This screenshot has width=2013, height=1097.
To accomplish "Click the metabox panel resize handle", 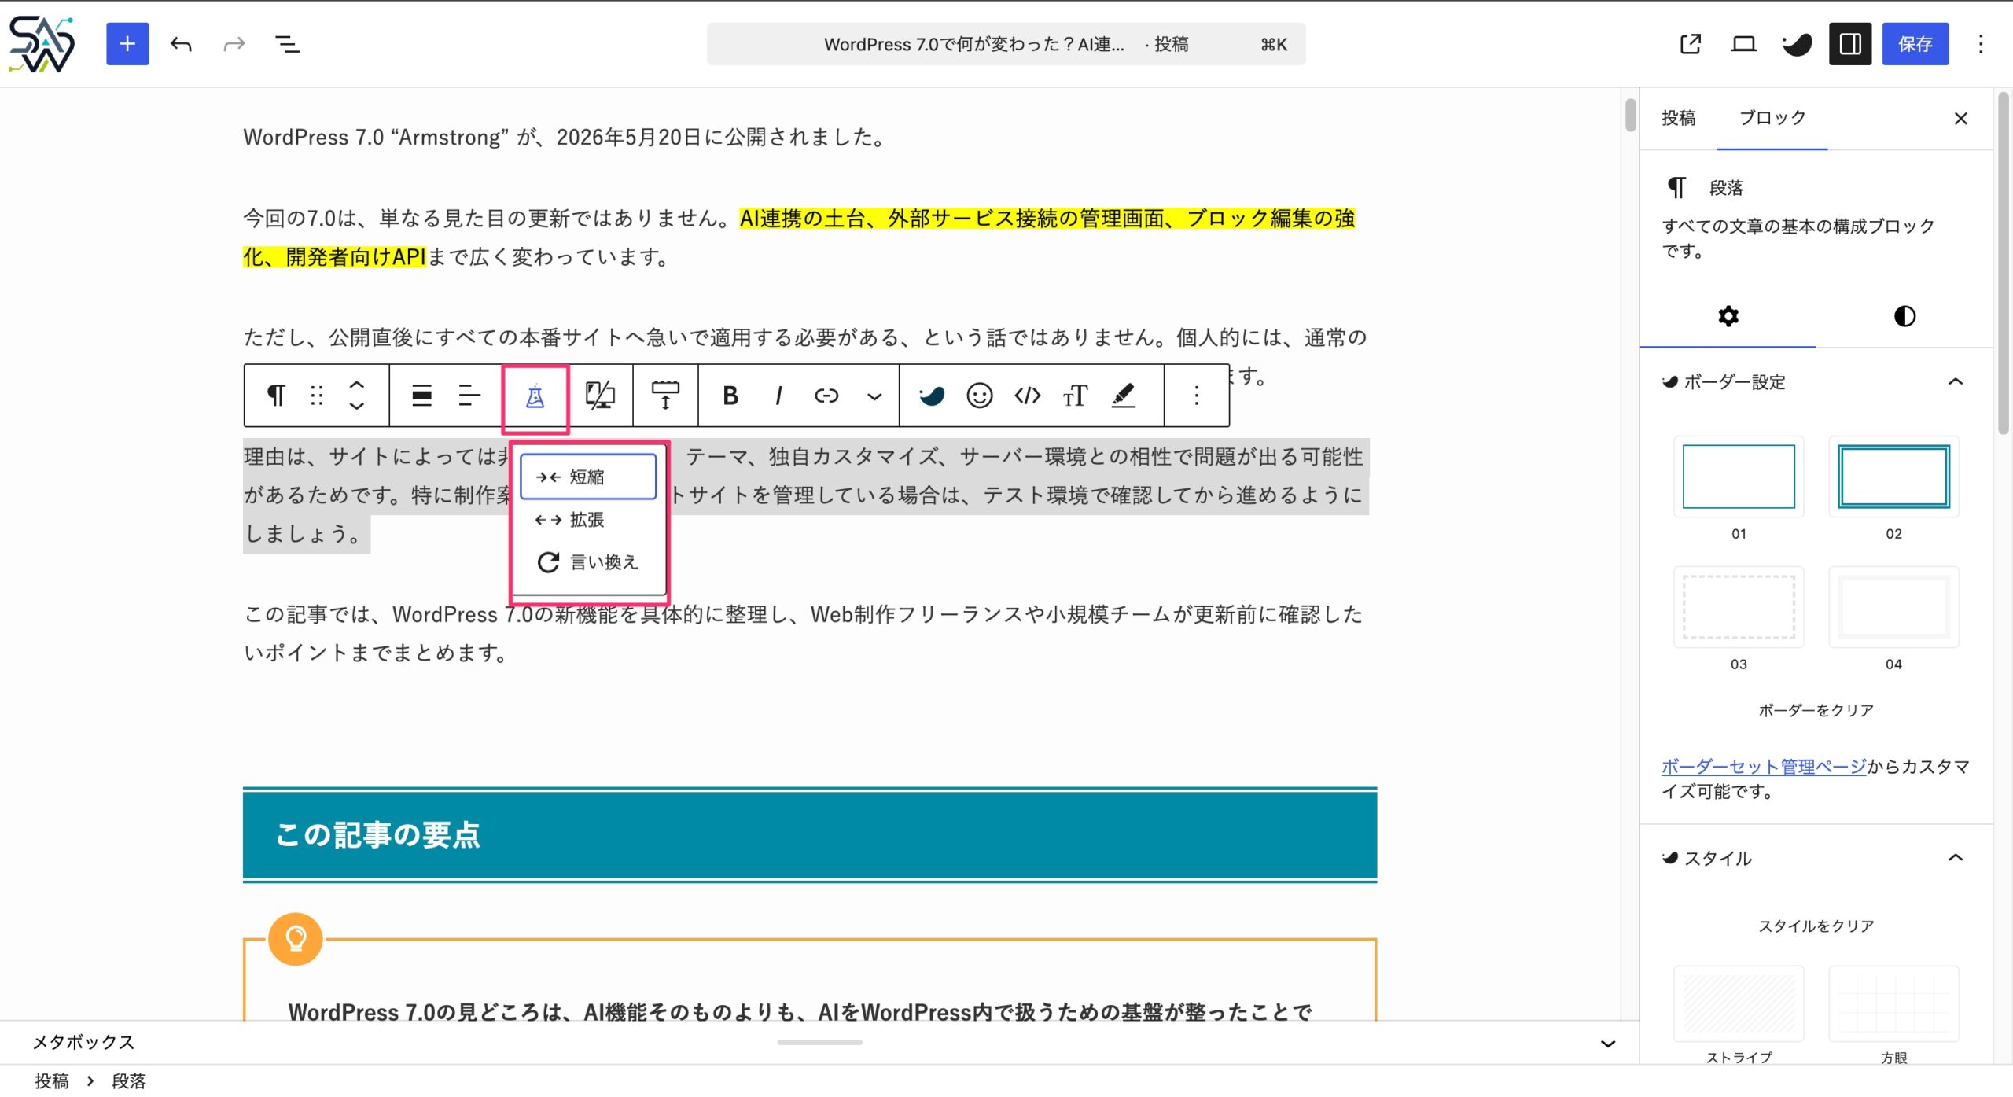I will click(x=819, y=1042).
